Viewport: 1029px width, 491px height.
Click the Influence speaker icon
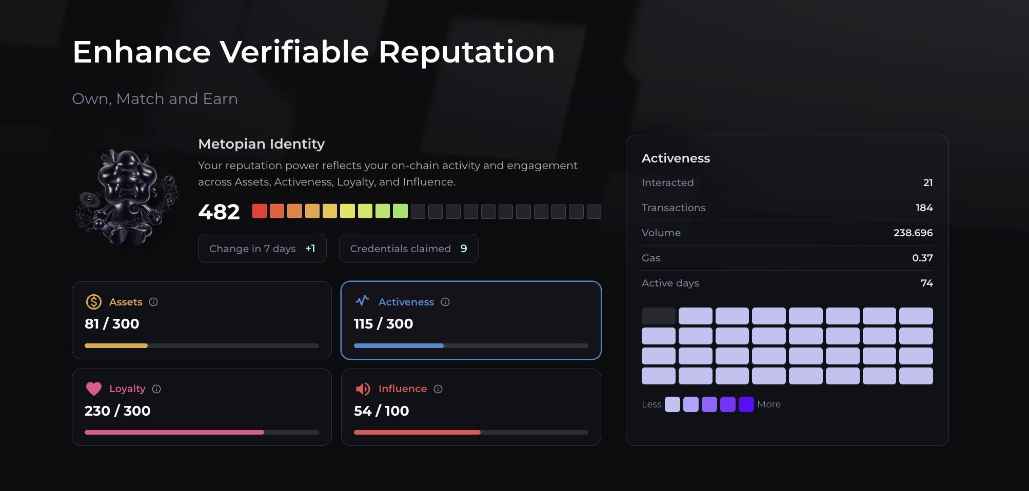click(x=363, y=389)
